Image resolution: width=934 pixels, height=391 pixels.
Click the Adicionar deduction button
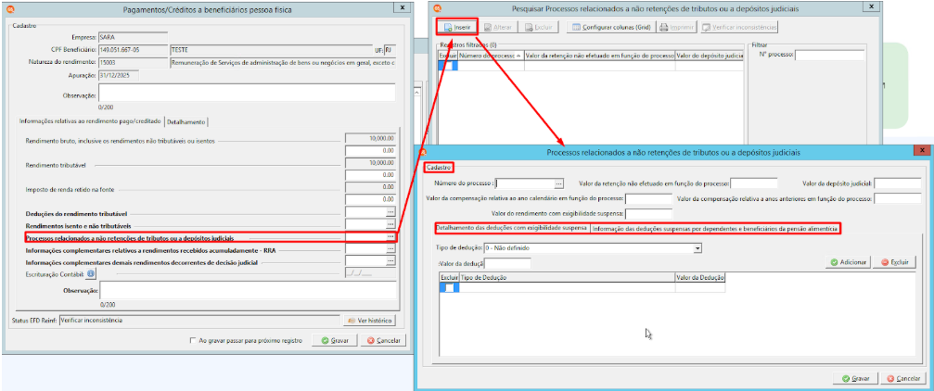[849, 262]
